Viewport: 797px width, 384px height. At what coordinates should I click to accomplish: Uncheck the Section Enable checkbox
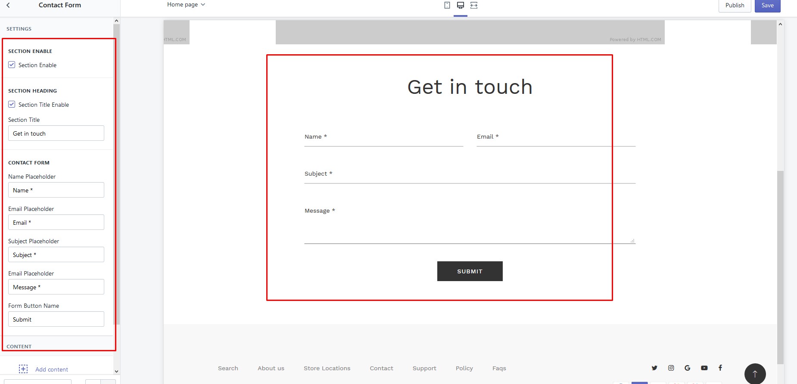click(12, 65)
